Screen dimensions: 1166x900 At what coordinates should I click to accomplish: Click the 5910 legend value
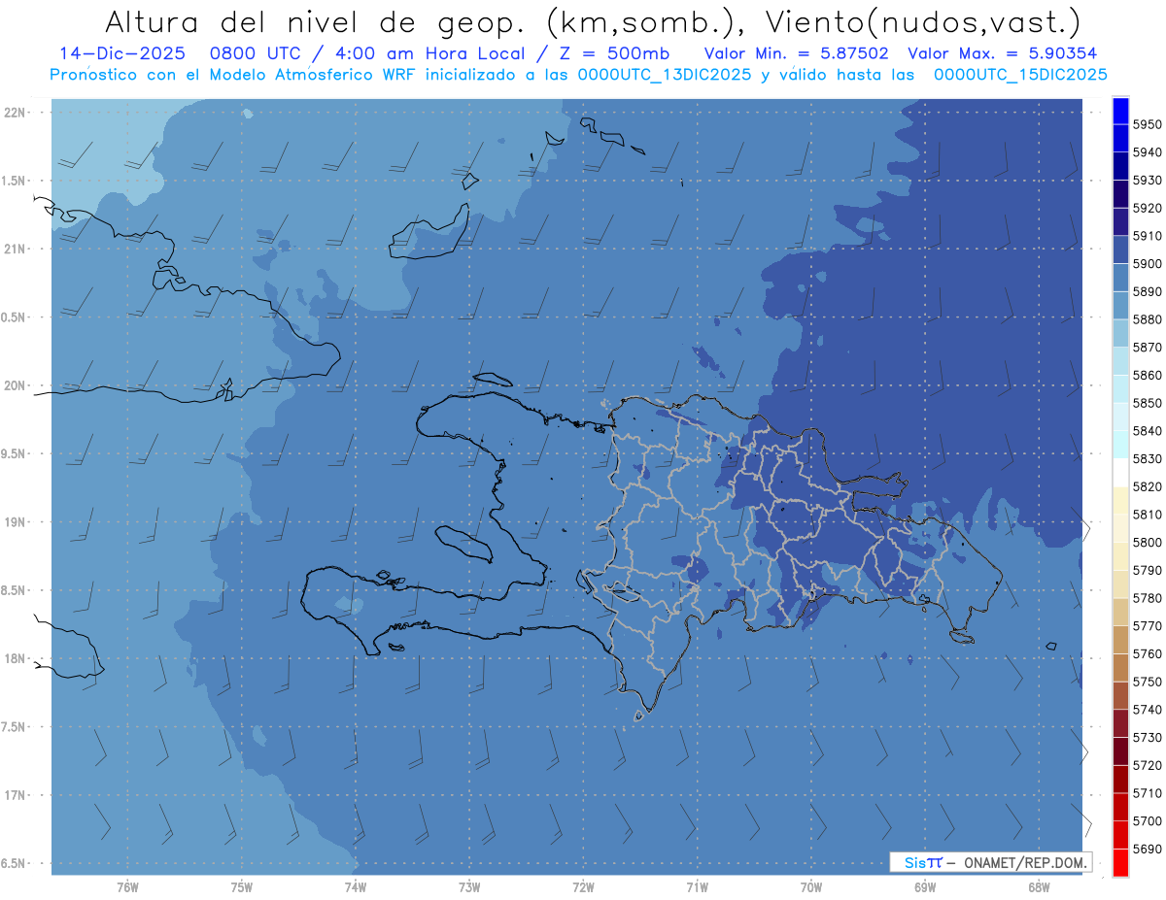click(1147, 236)
